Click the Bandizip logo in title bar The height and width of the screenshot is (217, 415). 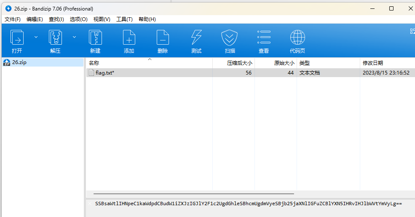(x=8, y=8)
